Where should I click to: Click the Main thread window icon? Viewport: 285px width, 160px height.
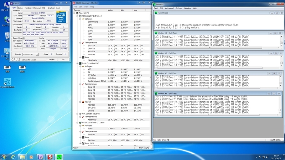tap(156, 13)
